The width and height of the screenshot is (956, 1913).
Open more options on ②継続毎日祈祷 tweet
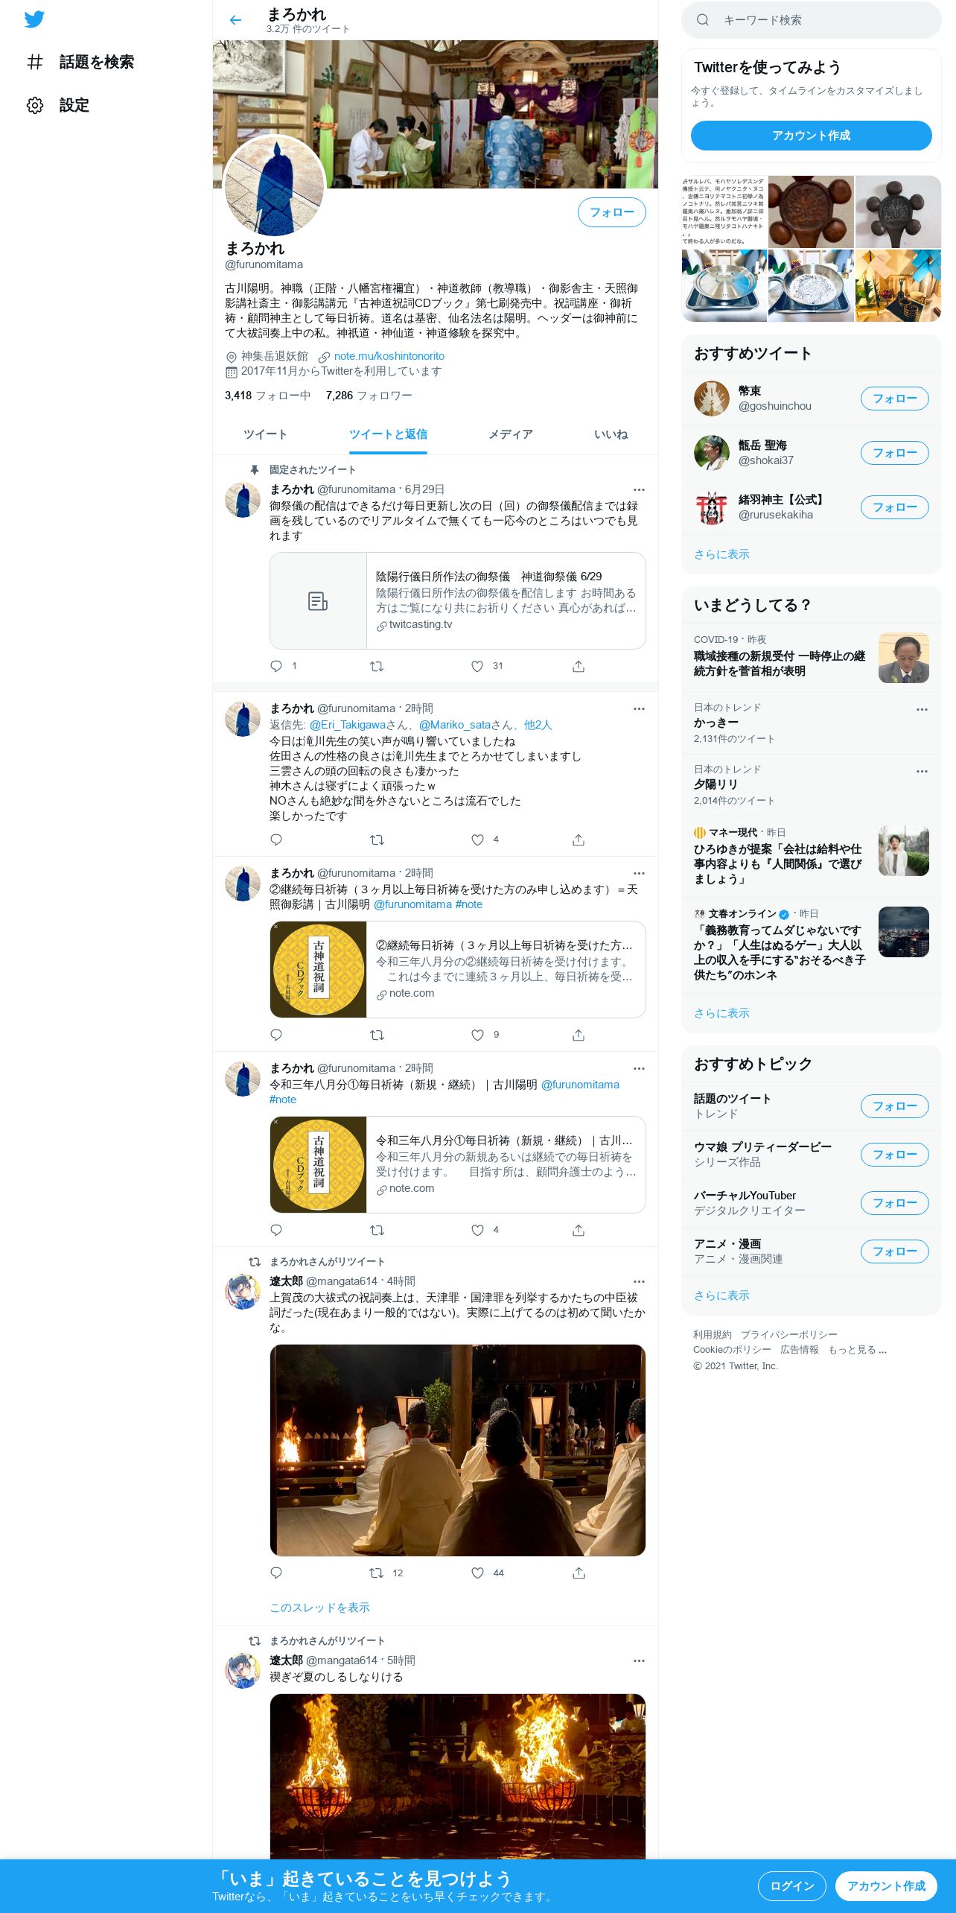[639, 873]
